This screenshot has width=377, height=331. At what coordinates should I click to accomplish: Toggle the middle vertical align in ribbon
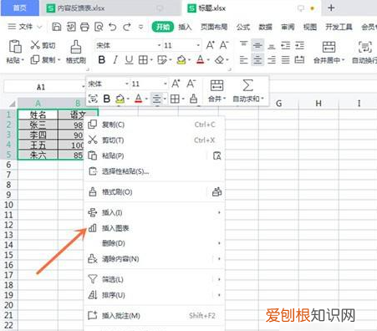coord(257,45)
